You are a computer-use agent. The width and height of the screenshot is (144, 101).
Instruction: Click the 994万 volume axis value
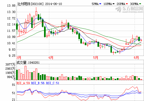11,77
